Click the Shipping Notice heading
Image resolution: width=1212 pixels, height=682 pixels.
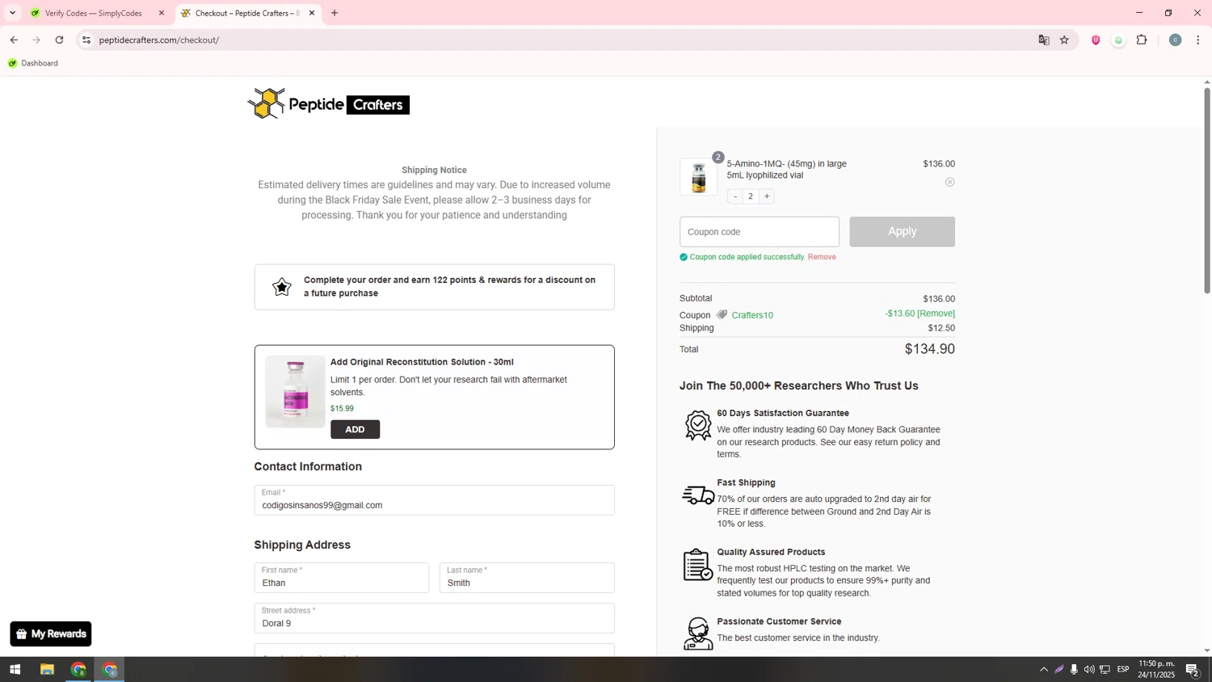[434, 170]
